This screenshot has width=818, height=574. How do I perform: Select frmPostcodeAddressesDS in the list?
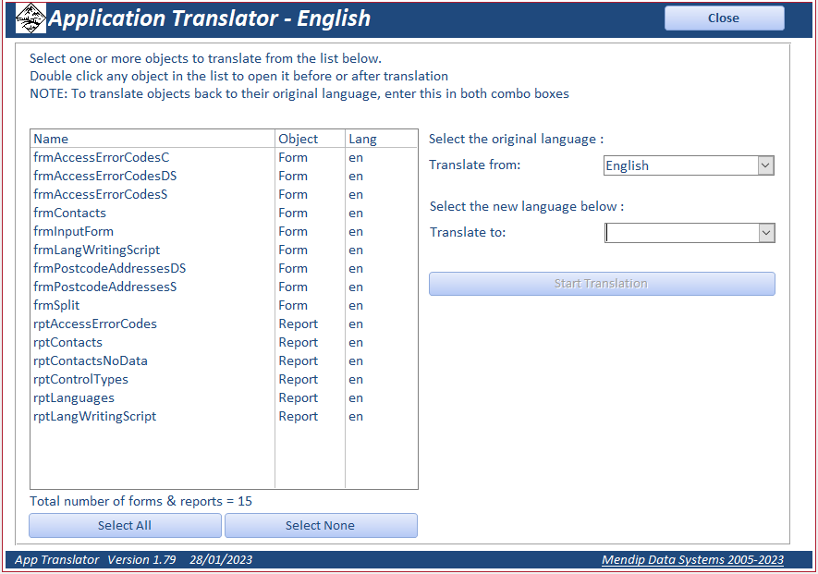coord(224,268)
